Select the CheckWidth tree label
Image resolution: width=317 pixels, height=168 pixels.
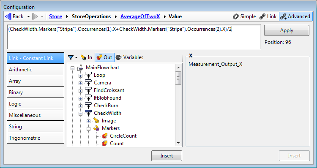coord(107,113)
